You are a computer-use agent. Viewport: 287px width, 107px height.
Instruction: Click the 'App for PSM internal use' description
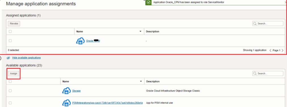(x=160, y=103)
